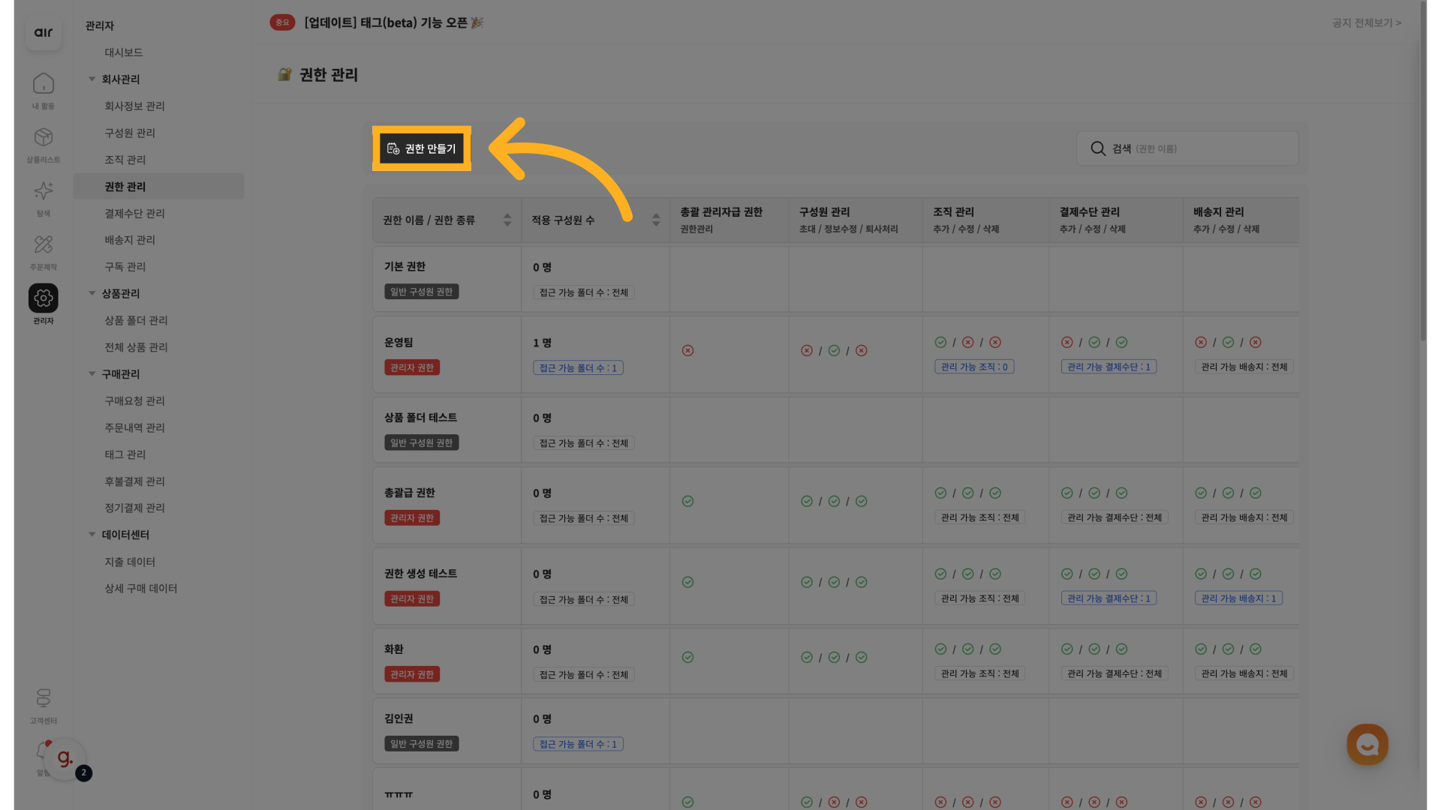
Task: Sort by 권한 이름 / 권한 종류 column
Action: tap(507, 220)
